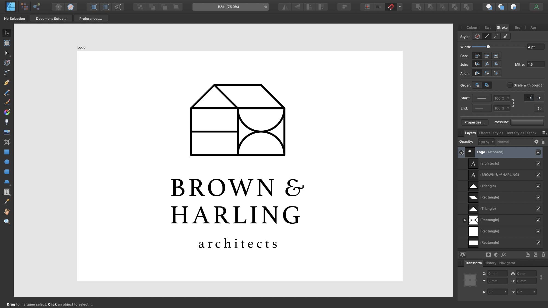The height and width of the screenshot is (308, 548).
Task: Switch to Colour panel tab
Action: (472, 27)
